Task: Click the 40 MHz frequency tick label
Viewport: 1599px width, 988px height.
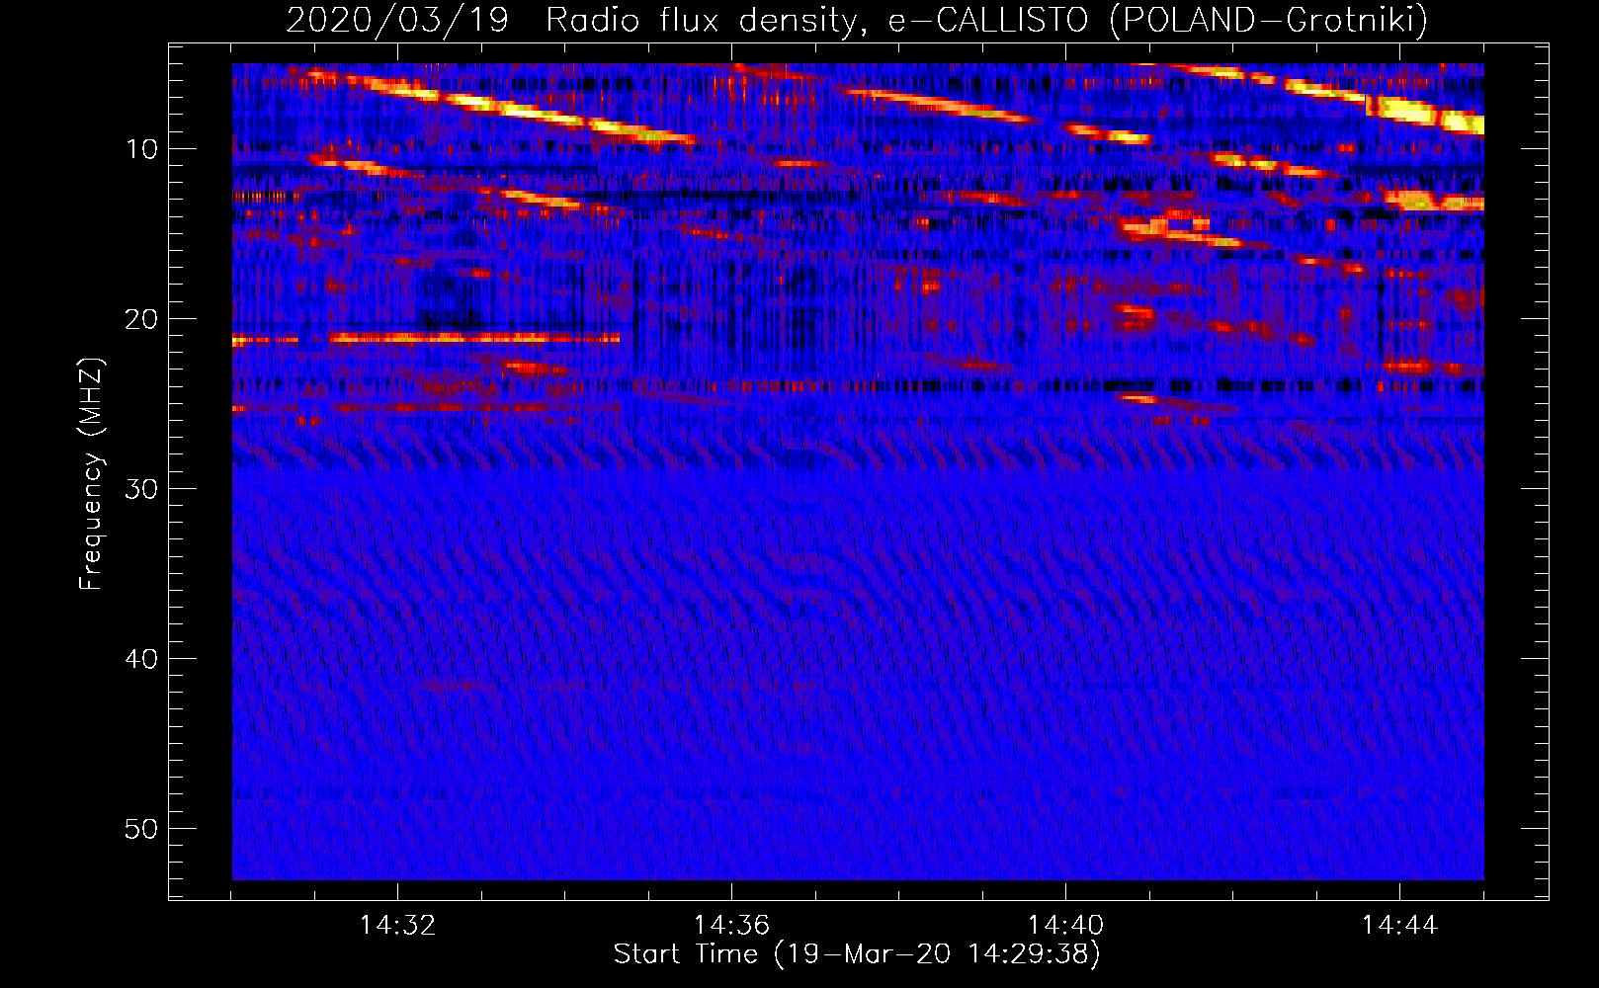Action: click(x=142, y=659)
